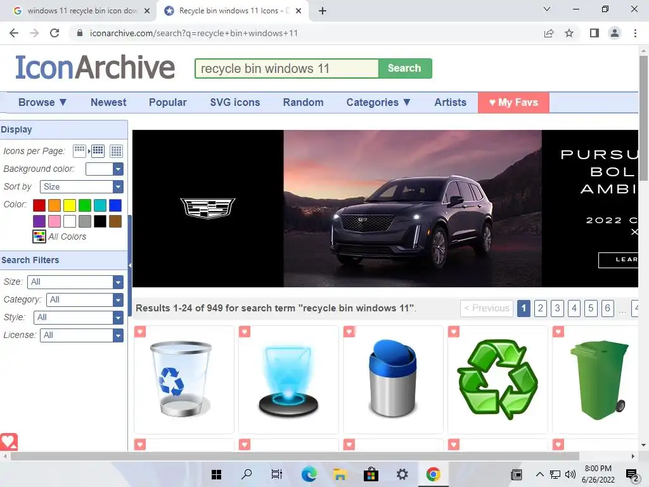The image size is (649, 487).
Task: Go to results page 3
Action: click(557, 308)
